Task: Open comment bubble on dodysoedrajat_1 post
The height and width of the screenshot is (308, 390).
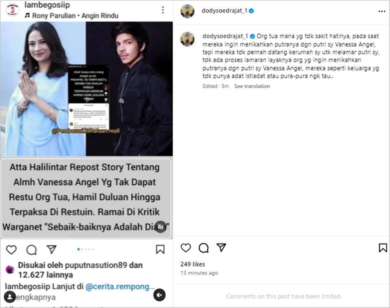Action: point(204,248)
